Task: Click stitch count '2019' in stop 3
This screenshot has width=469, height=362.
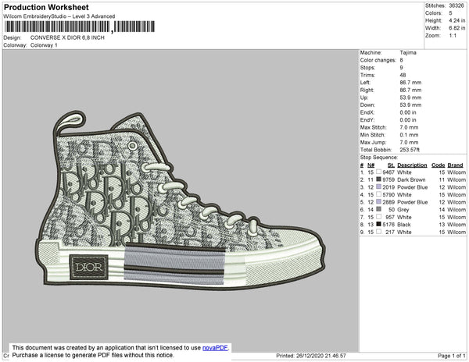Action: (388, 187)
